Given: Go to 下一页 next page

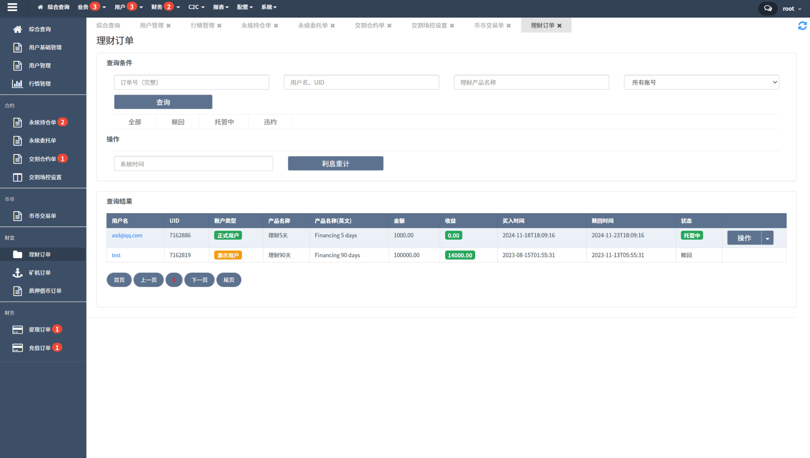Looking at the screenshot, I should pos(200,280).
